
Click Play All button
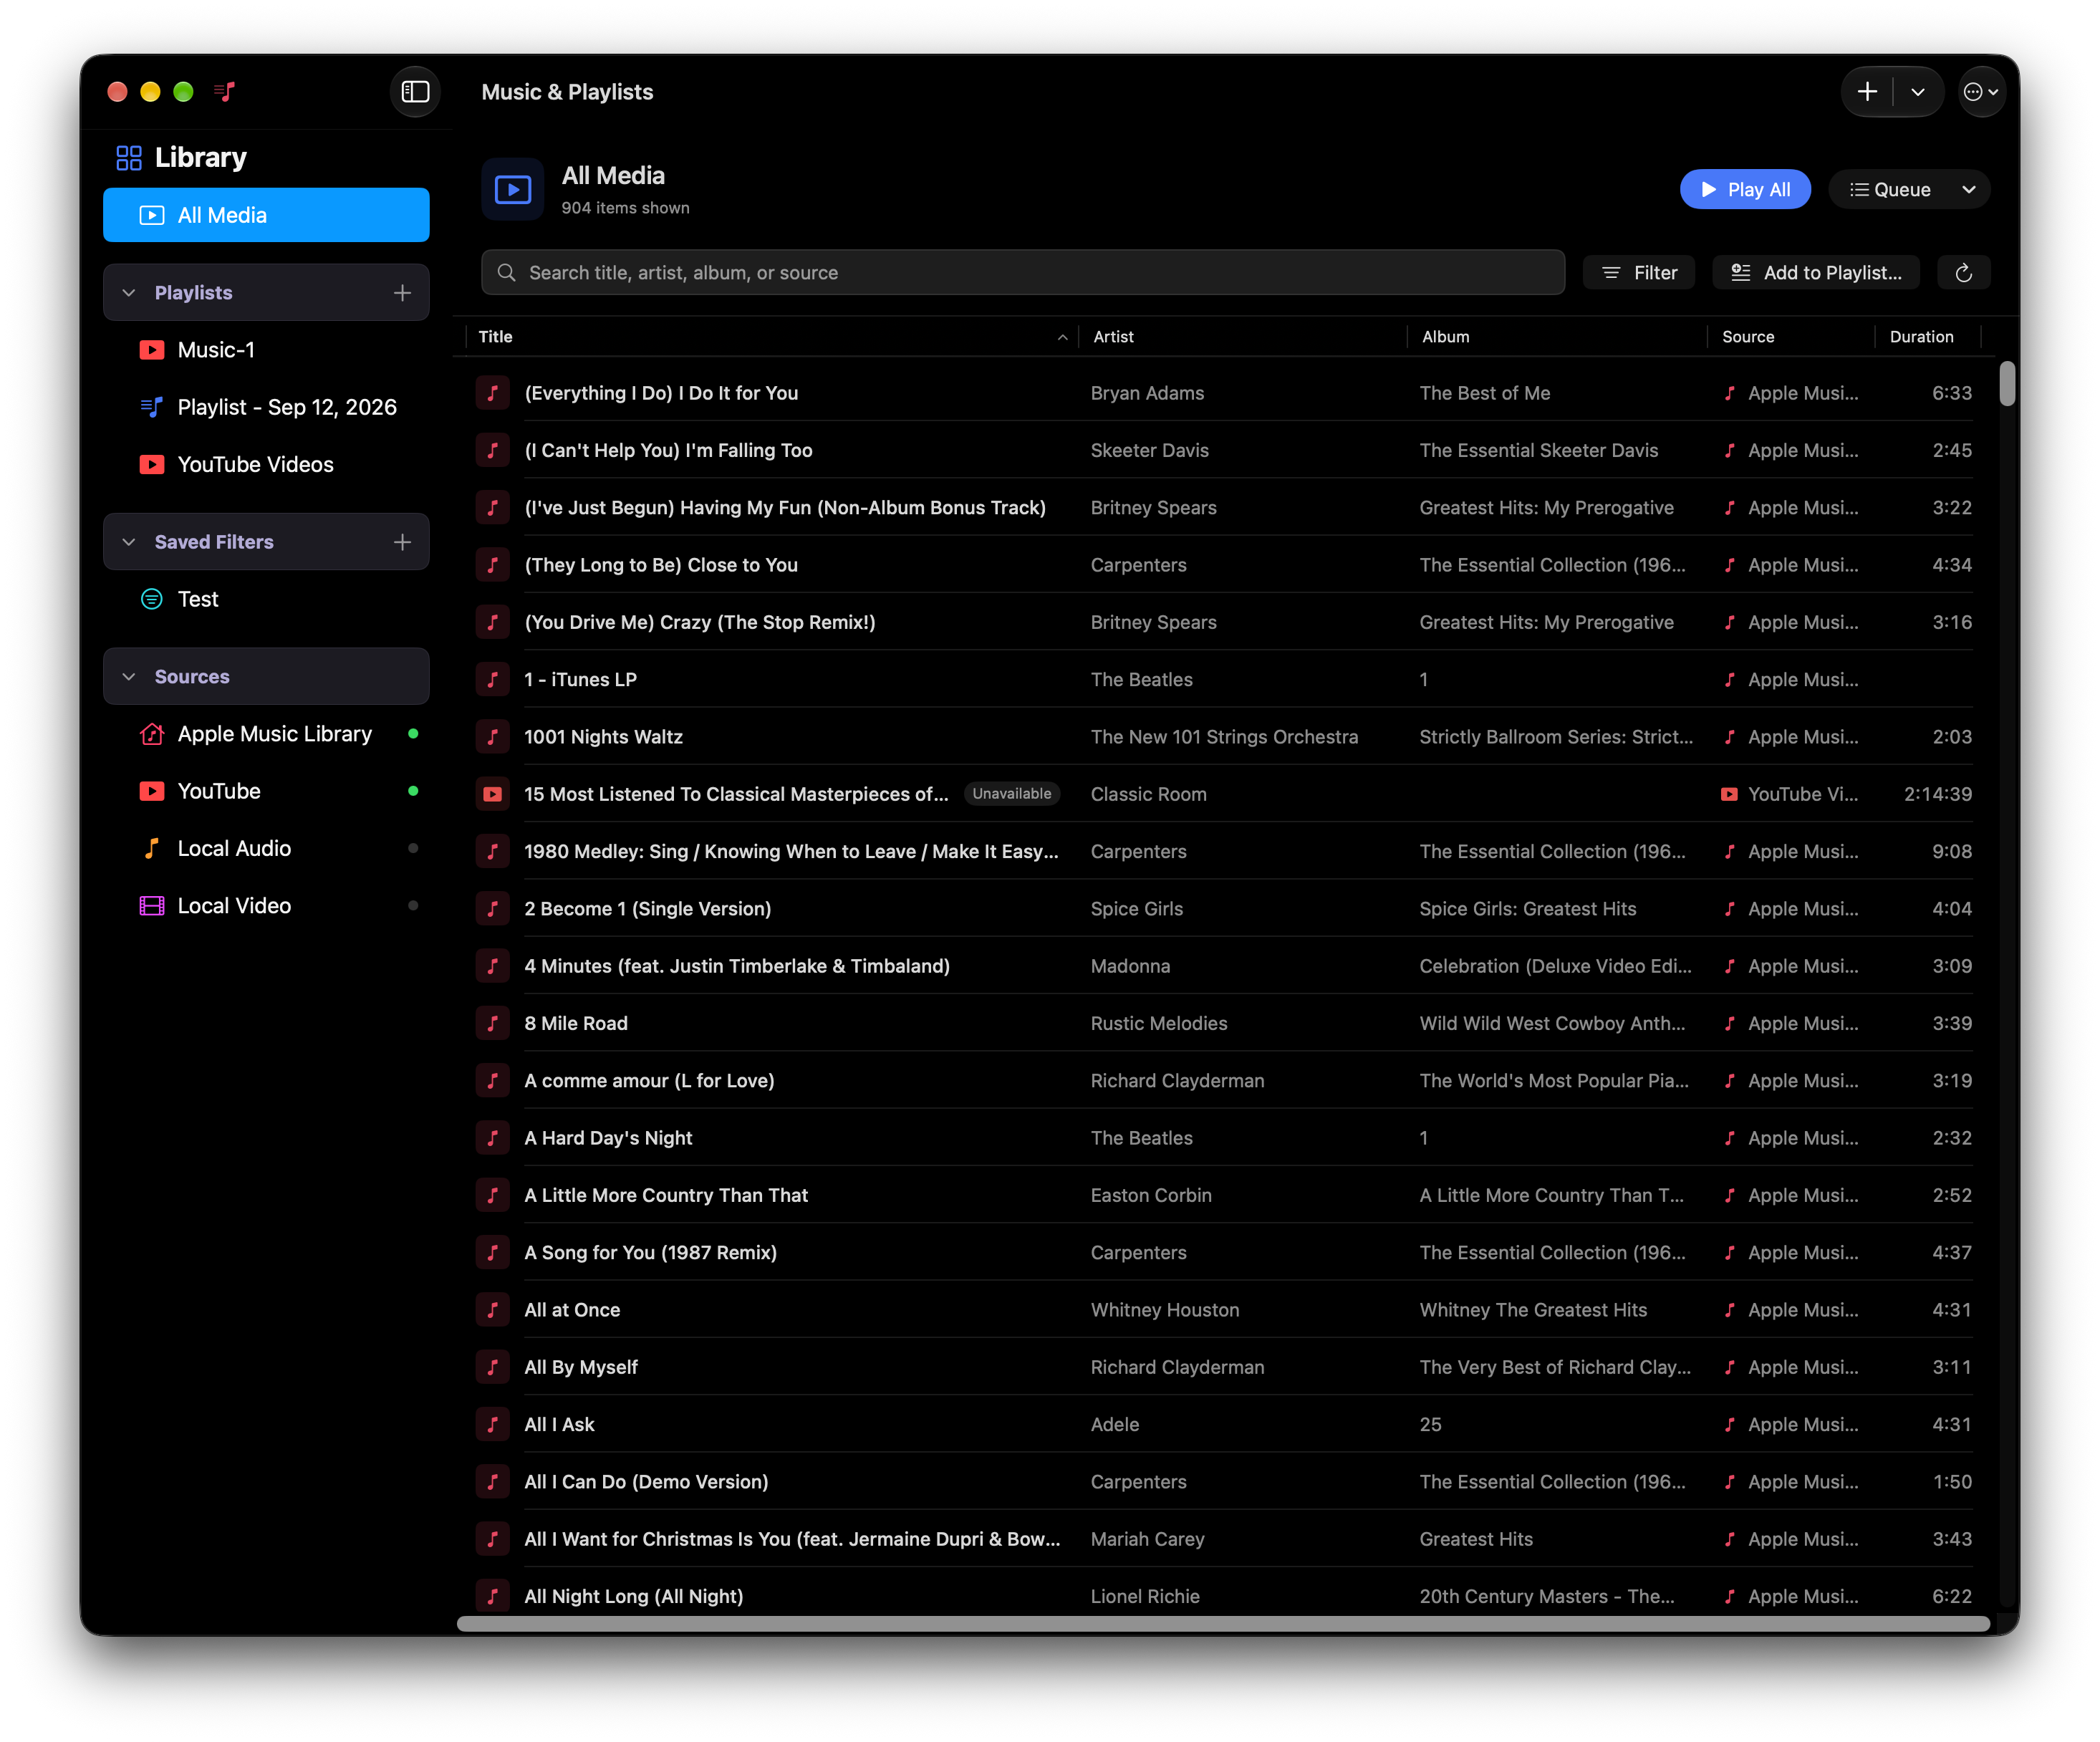[x=1744, y=190]
